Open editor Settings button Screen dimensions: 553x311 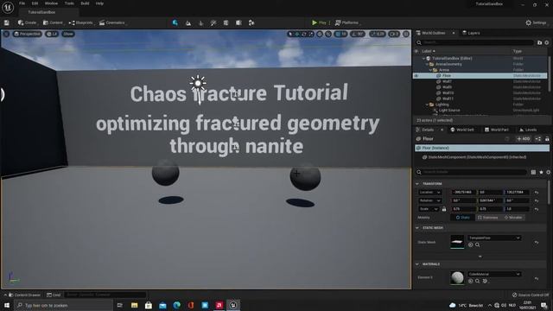click(536, 22)
